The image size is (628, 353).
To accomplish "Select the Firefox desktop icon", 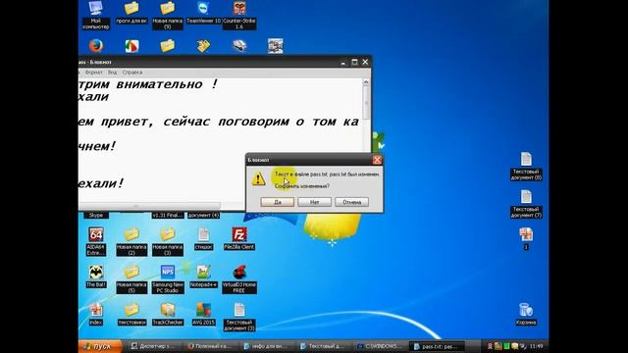I will (96, 46).
